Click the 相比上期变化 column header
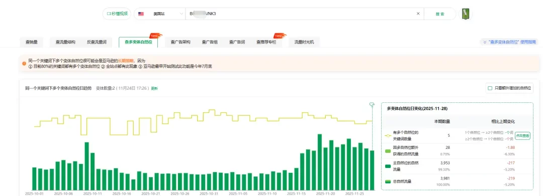 [503, 121]
